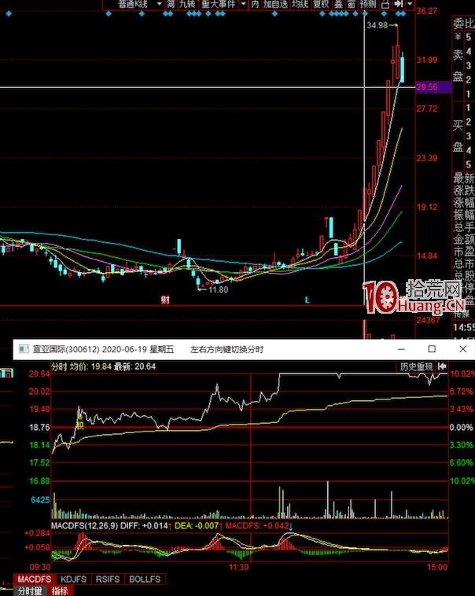Click the highlighted 29.56 price axis label
Image resolution: width=475 pixels, height=596 pixels.
(433, 87)
